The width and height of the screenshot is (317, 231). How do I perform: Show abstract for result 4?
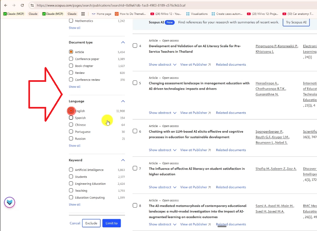[x=163, y=65]
